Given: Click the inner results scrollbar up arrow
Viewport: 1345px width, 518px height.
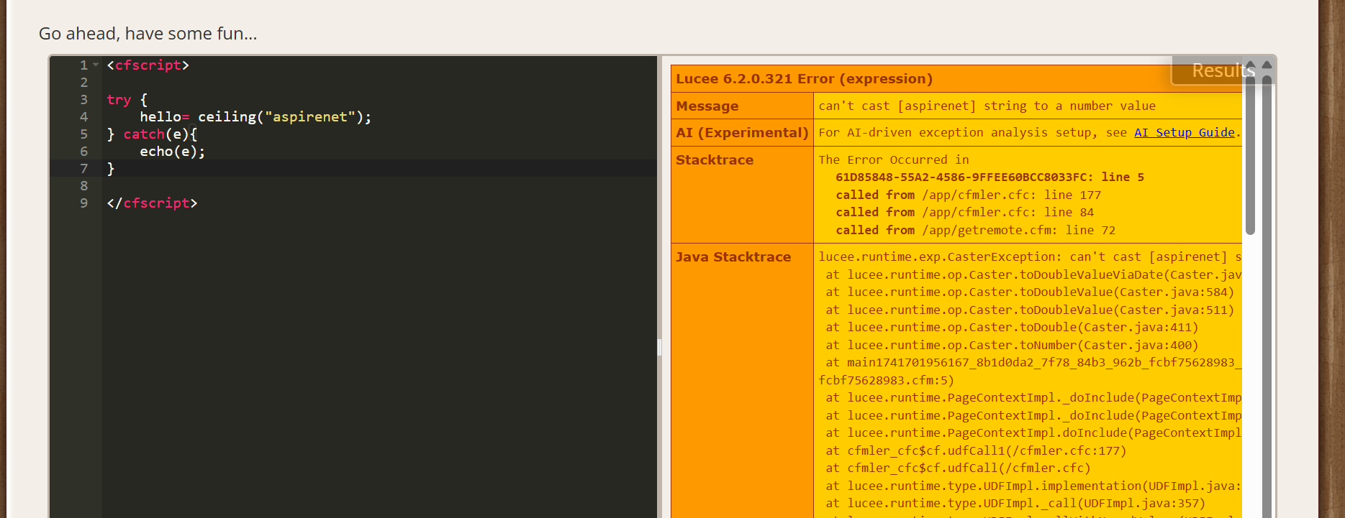Looking at the screenshot, I should [x=1251, y=65].
